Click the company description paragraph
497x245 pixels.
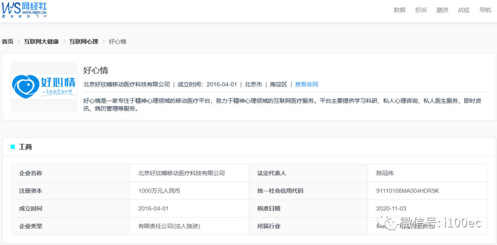point(282,105)
